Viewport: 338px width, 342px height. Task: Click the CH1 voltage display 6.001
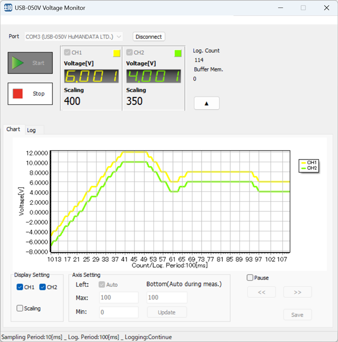91,76
